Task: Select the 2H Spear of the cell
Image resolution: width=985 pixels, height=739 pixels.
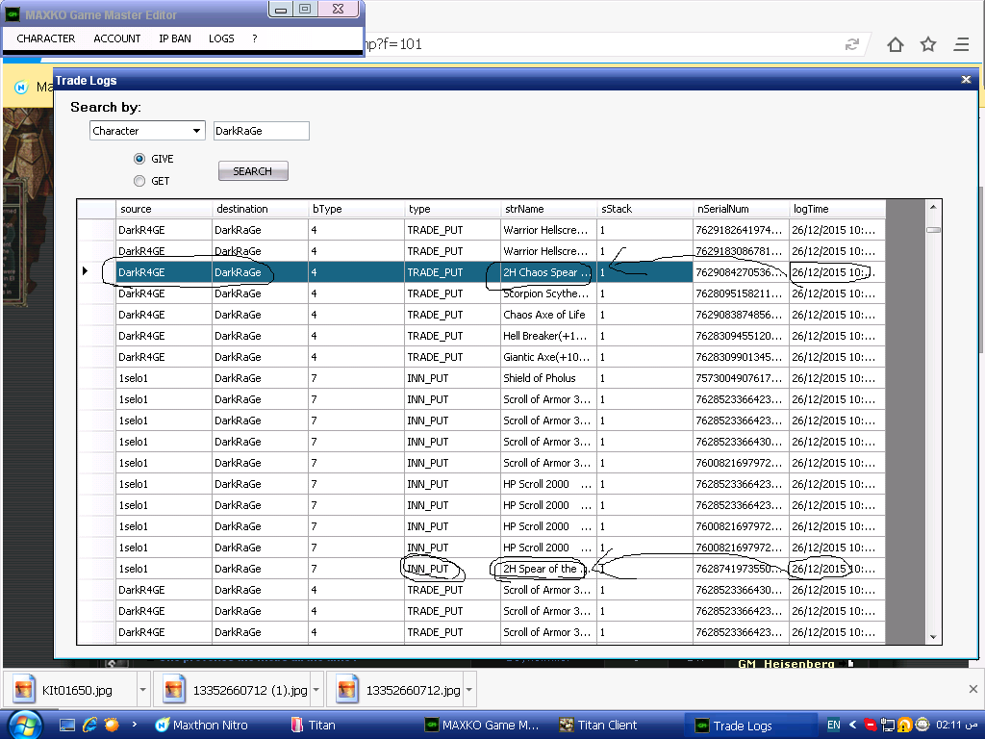Action: [x=549, y=569]
